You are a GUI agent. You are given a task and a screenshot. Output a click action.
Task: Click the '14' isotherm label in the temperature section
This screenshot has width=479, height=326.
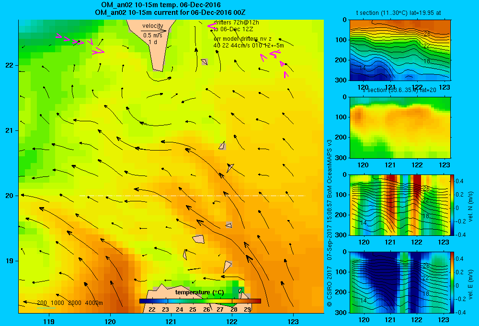click(363, 68)
